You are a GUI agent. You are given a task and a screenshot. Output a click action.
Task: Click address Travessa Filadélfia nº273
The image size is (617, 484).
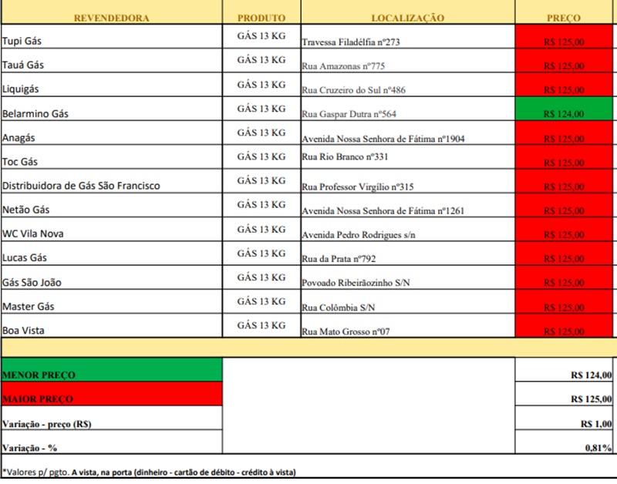click(351, 42)
